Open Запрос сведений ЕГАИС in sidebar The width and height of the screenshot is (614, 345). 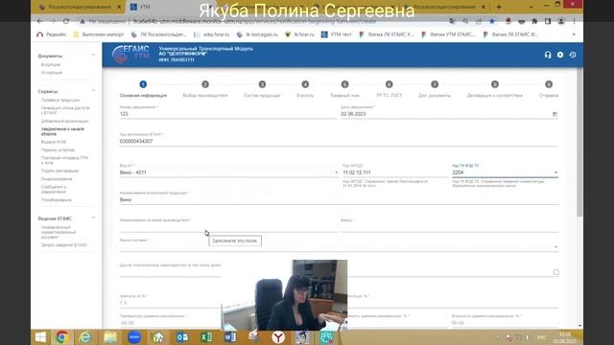click(64, 245)
